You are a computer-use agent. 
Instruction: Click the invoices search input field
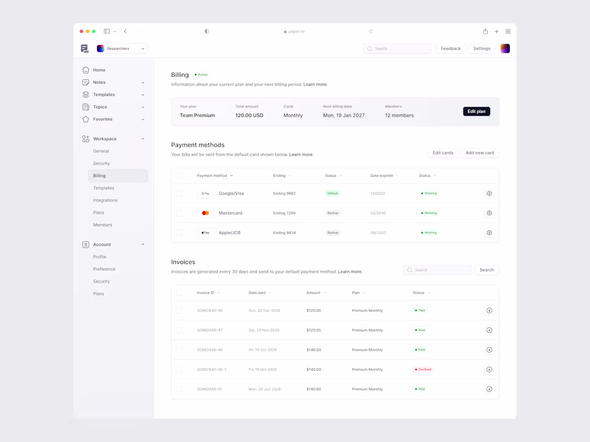[437, 269]
